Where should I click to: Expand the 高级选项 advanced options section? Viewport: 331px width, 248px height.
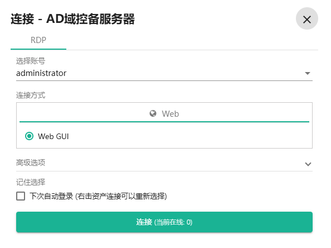click(164, 163)
